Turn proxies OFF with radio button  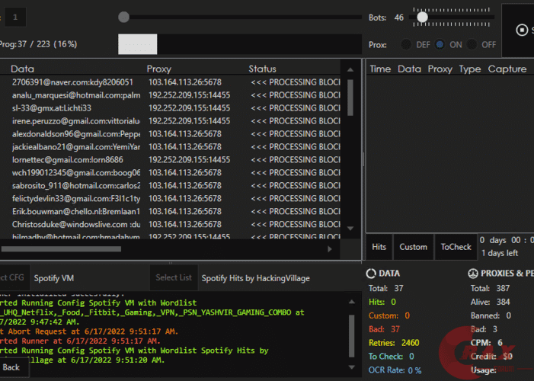click(x=473, y=45)
